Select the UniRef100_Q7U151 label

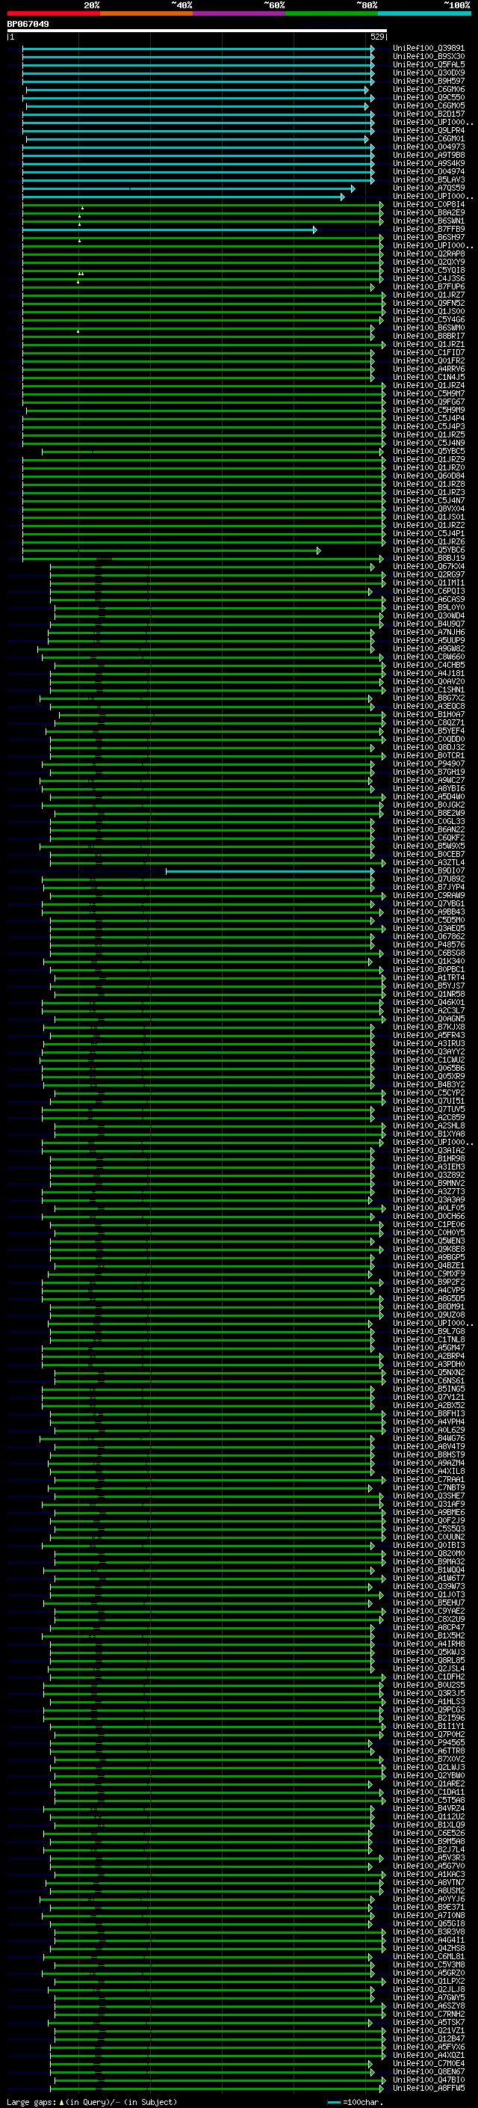click(429, 1101)
